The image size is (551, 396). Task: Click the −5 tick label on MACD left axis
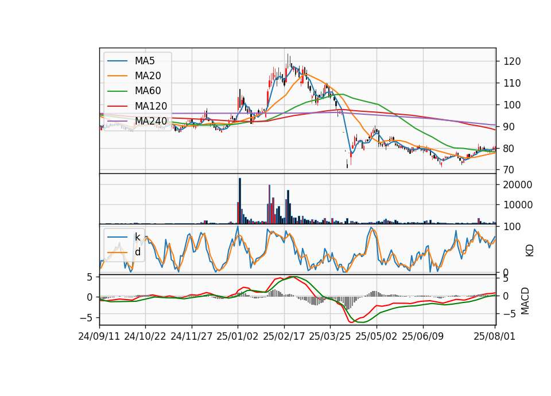coord(86,318)
